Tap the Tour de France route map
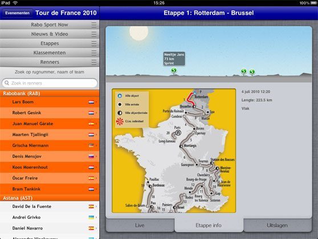Viewport: 318px width, 239px height. click(x=174, y=151)
